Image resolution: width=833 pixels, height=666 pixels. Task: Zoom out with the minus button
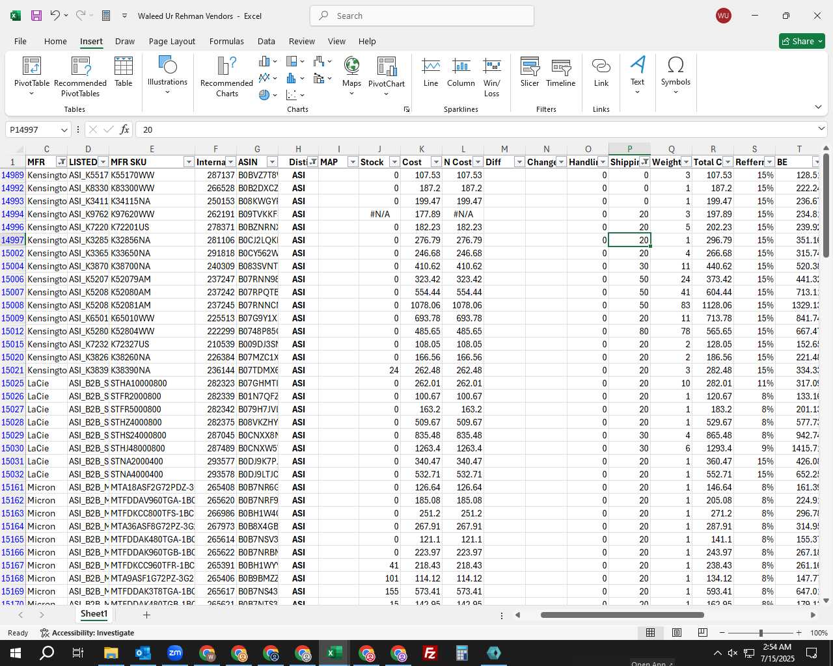coord(722,633)
